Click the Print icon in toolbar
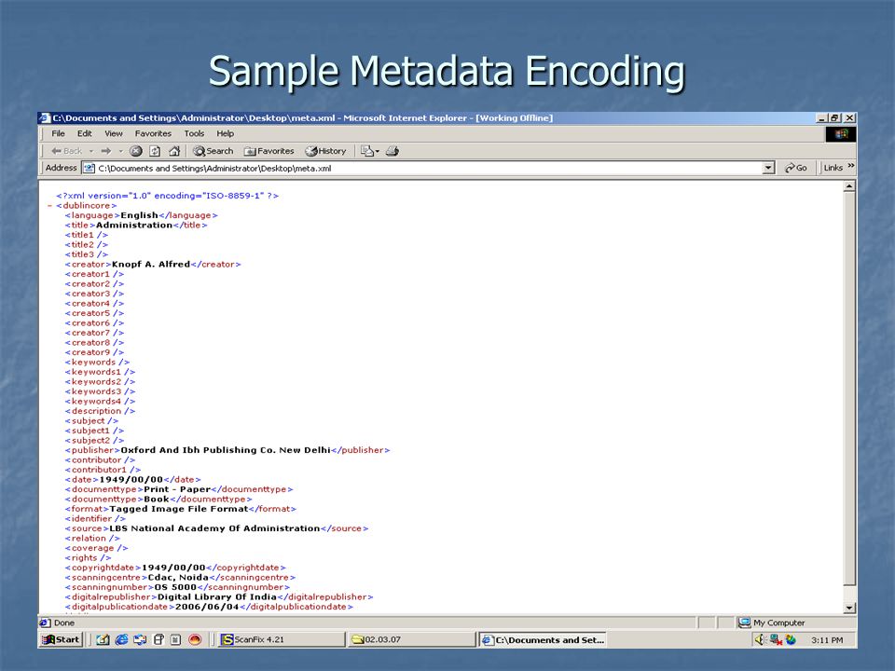The height and width of the screenshot is (671, 895). tap(392, 151)
